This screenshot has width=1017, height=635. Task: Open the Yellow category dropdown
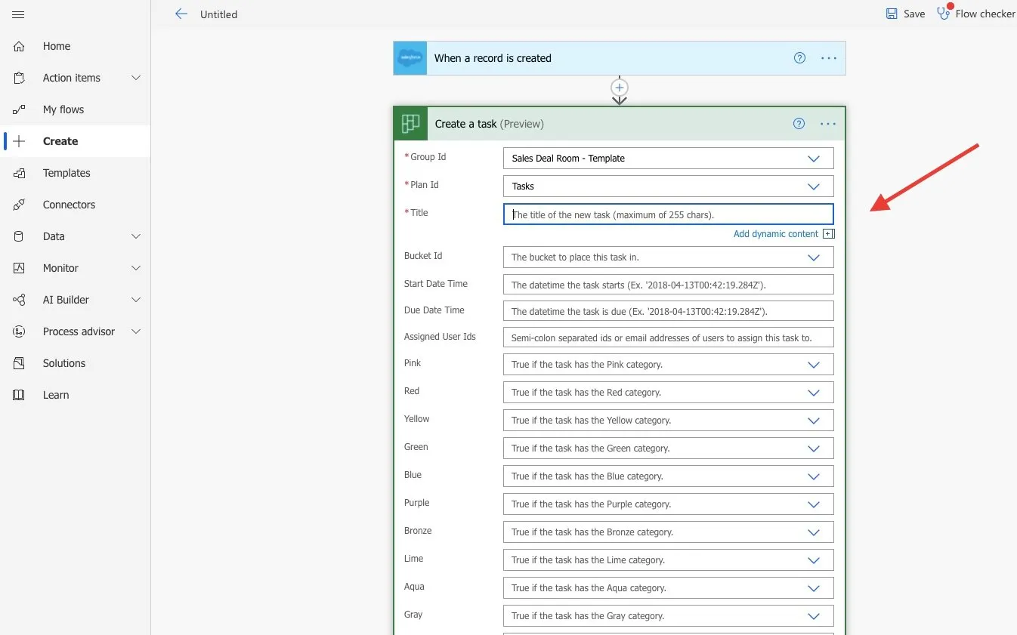click(x=814, y=421)
